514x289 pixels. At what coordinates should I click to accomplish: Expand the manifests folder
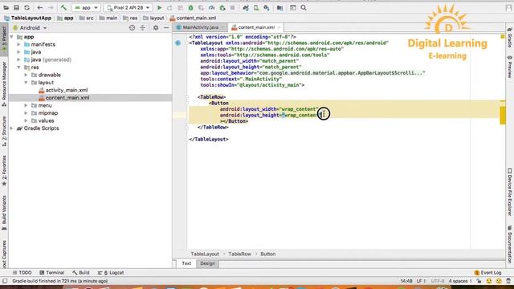click(x=18, y=44)
